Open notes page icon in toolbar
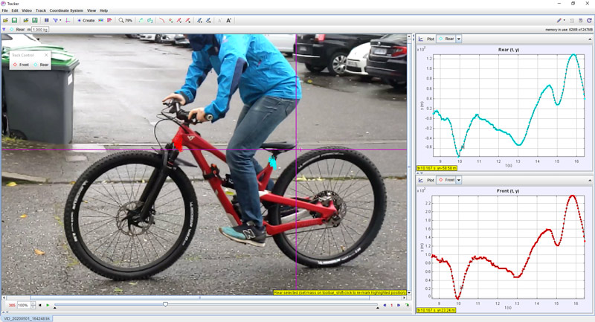The image size is (595, 322). 572,21
